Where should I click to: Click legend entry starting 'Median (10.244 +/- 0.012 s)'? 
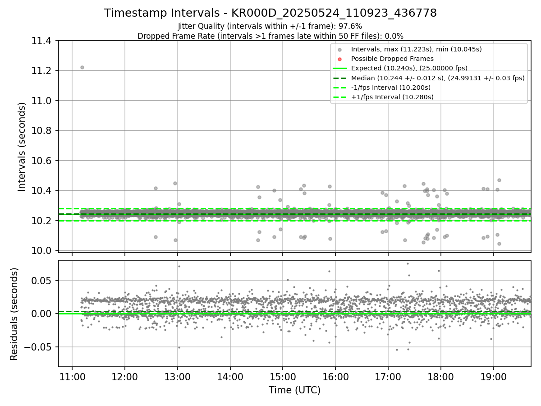tap(438, 78)
